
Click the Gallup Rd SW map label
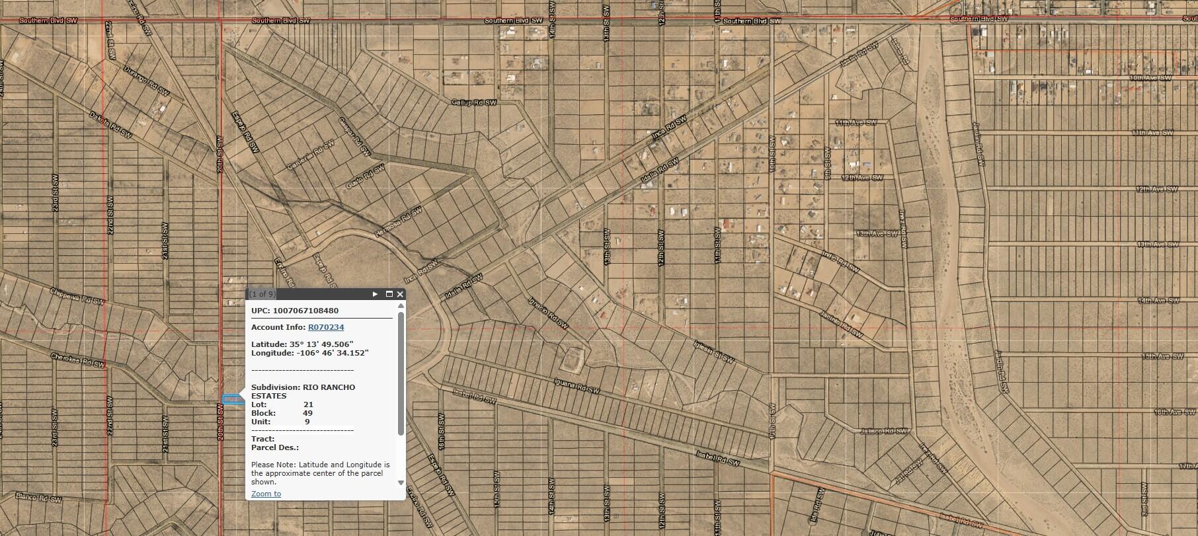[x=473, y=102]
